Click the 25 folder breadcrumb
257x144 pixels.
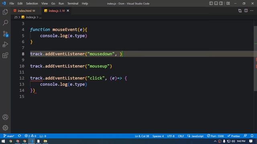tap(16, 17)
